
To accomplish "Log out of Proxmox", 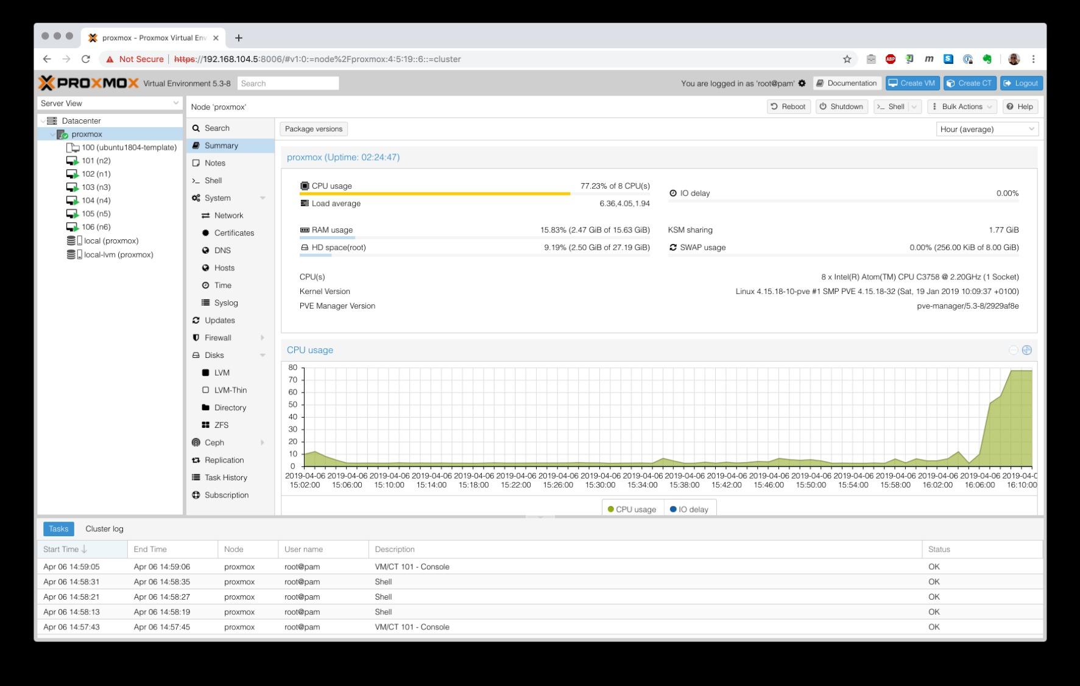I will 1021,83.
